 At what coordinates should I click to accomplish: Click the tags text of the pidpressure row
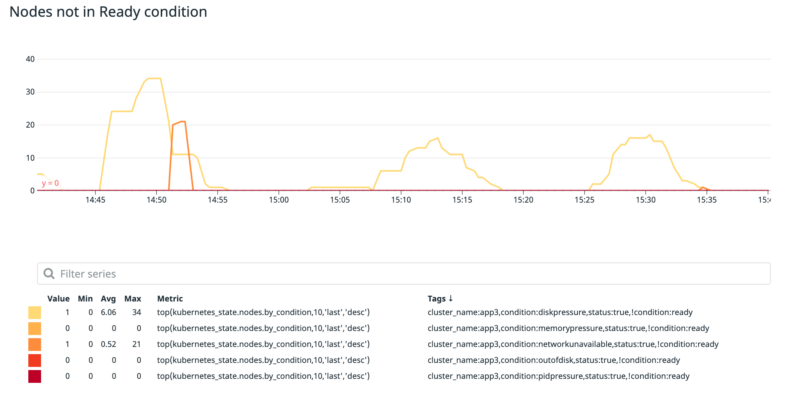(x=558, y=376)
